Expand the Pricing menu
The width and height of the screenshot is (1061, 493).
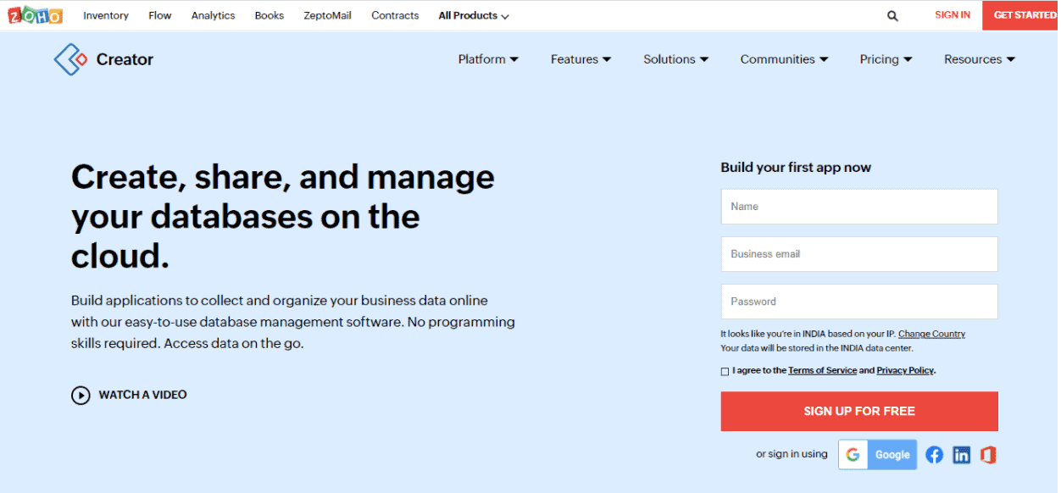[x=886, y=59]
